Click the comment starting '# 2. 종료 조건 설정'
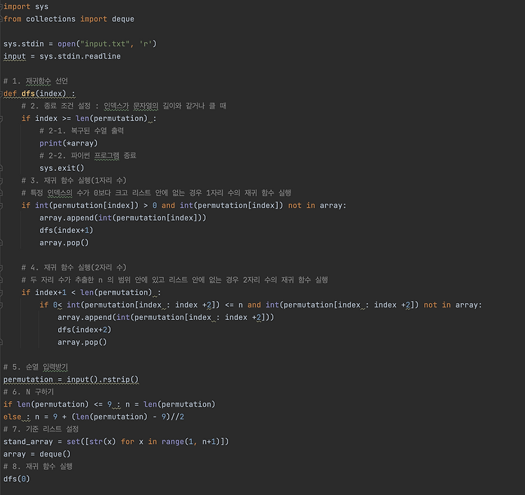This screenshot has height=495, width=525. 124,106
